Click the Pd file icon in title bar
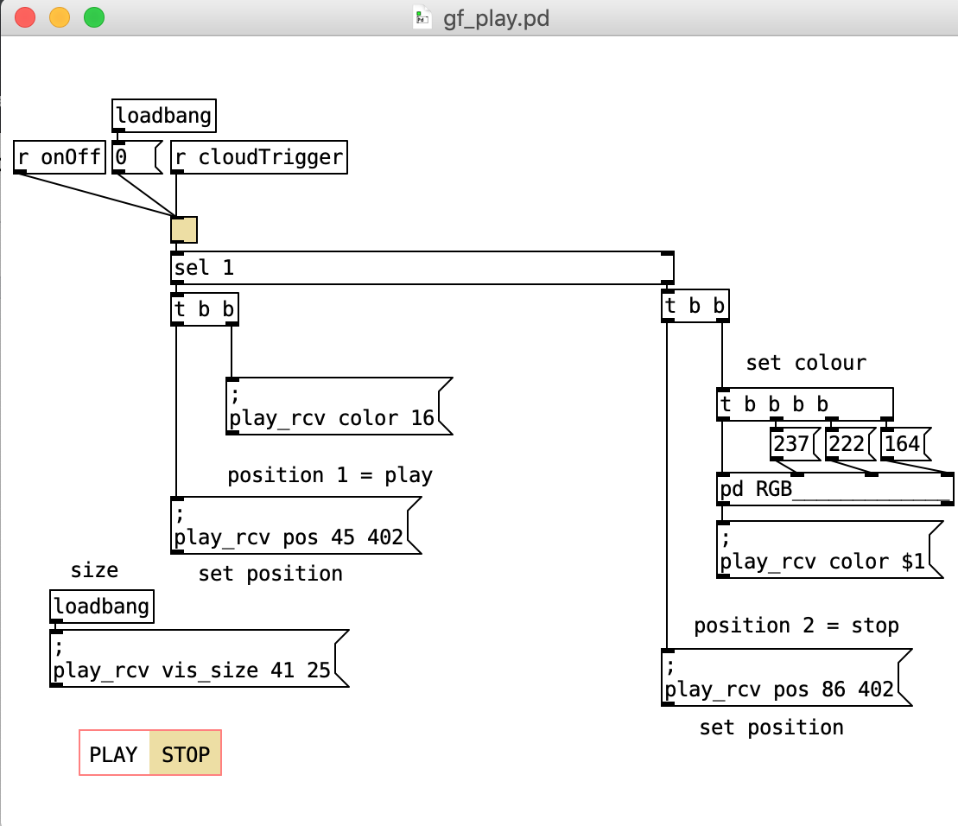958x826 pixels. tap(422, 18)
